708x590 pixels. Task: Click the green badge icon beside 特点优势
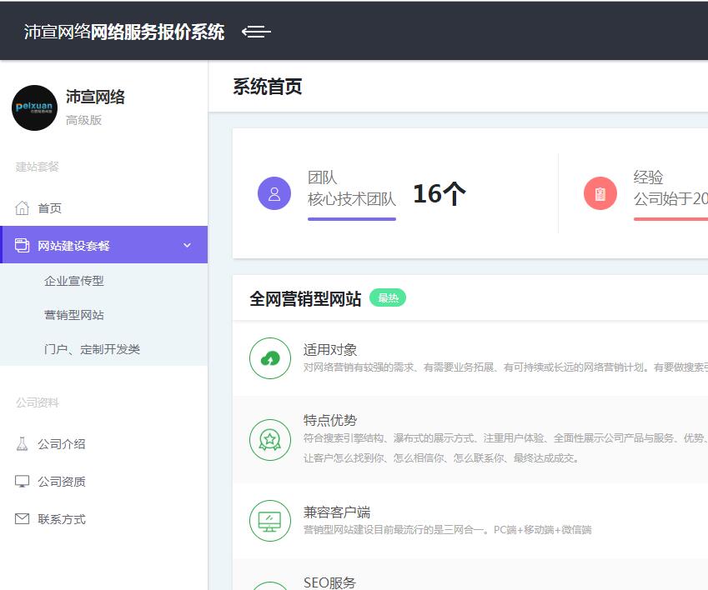click(x=269, y=437)
